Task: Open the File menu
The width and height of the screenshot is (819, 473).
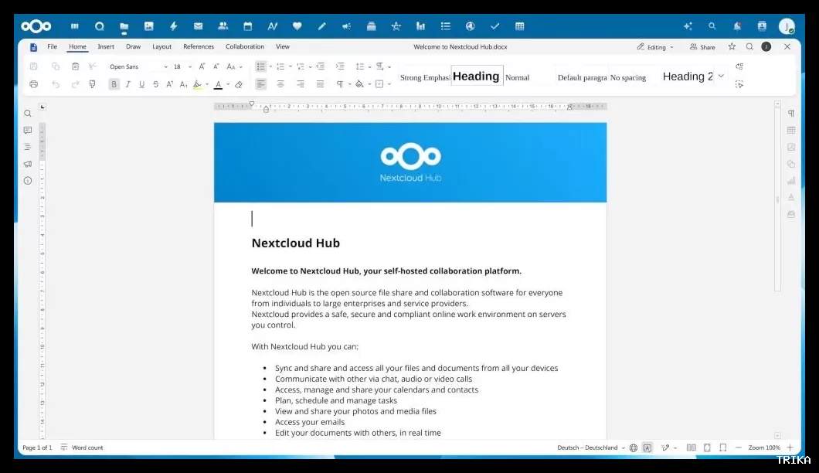Action: point(53,46)
